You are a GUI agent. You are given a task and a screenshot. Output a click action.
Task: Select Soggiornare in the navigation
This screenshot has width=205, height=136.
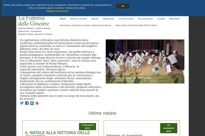point(109,19)
